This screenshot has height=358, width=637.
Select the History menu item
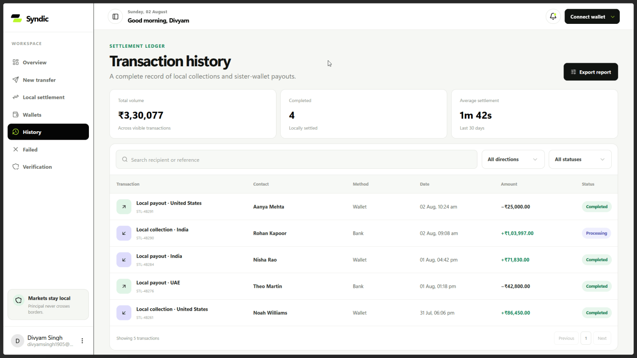pyautogui.click(x=48, y=132)
